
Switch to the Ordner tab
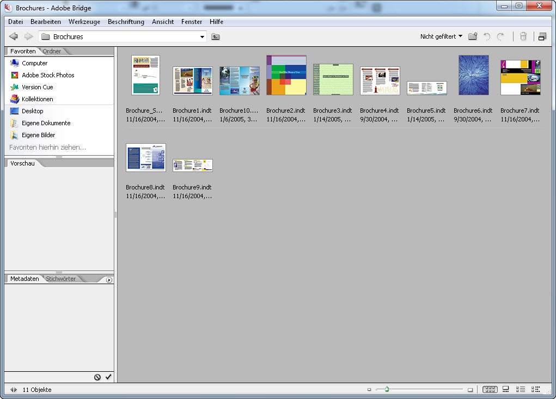[x=52, y=51]
